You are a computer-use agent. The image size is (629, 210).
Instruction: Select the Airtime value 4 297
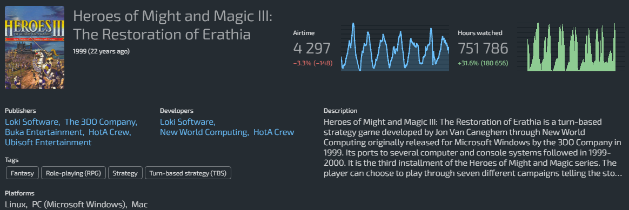pos(312,49)
